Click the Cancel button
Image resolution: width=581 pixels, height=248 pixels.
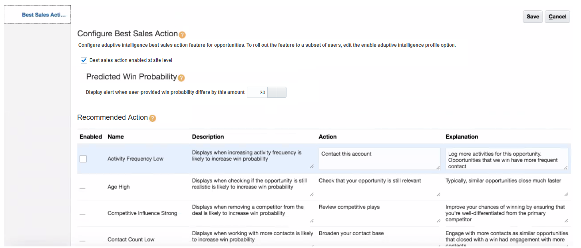click(557, 17)
